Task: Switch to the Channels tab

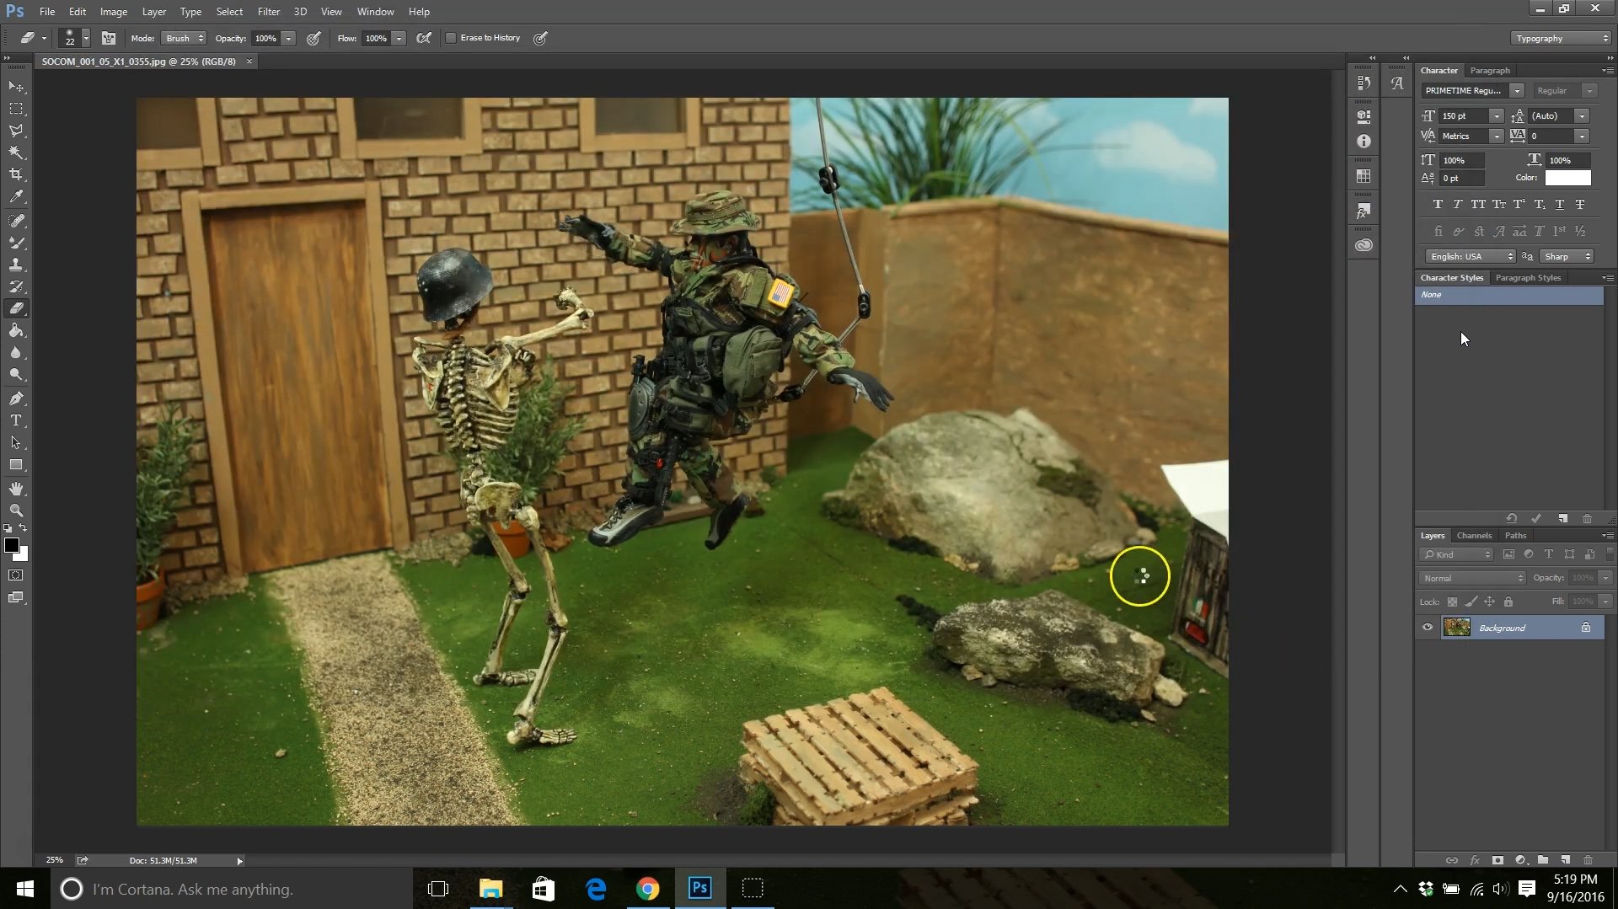Action: click(x=1474, y=536)
